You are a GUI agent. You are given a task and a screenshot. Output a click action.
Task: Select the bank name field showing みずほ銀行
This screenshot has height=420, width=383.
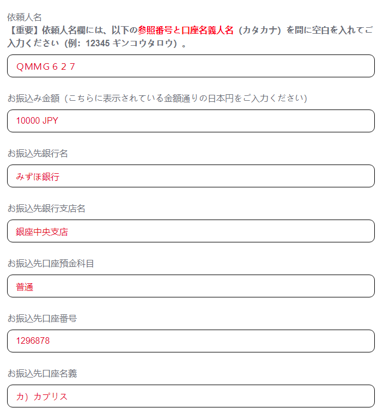[x=191, y=176]
